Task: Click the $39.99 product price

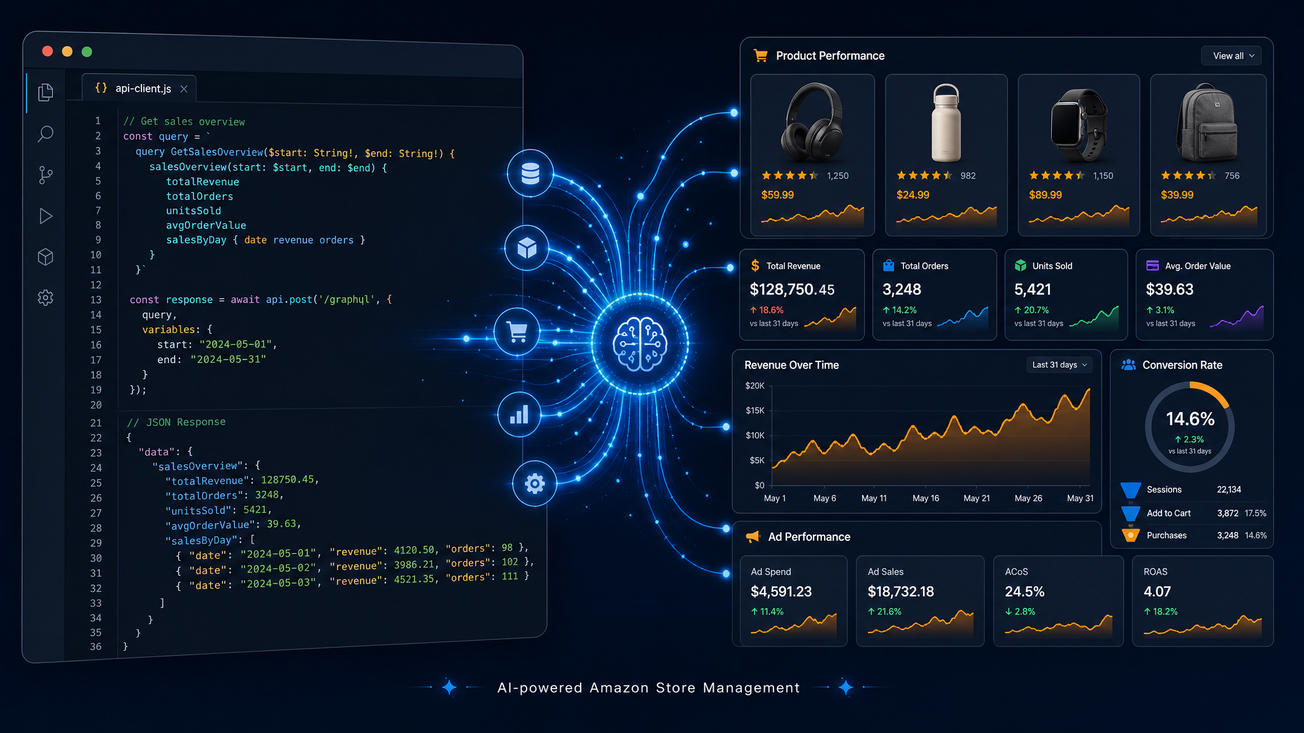Action: coord(1177,195)
